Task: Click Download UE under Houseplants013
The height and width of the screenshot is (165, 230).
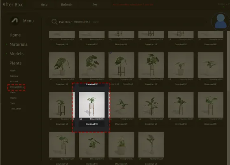Action: coord(62,44)
